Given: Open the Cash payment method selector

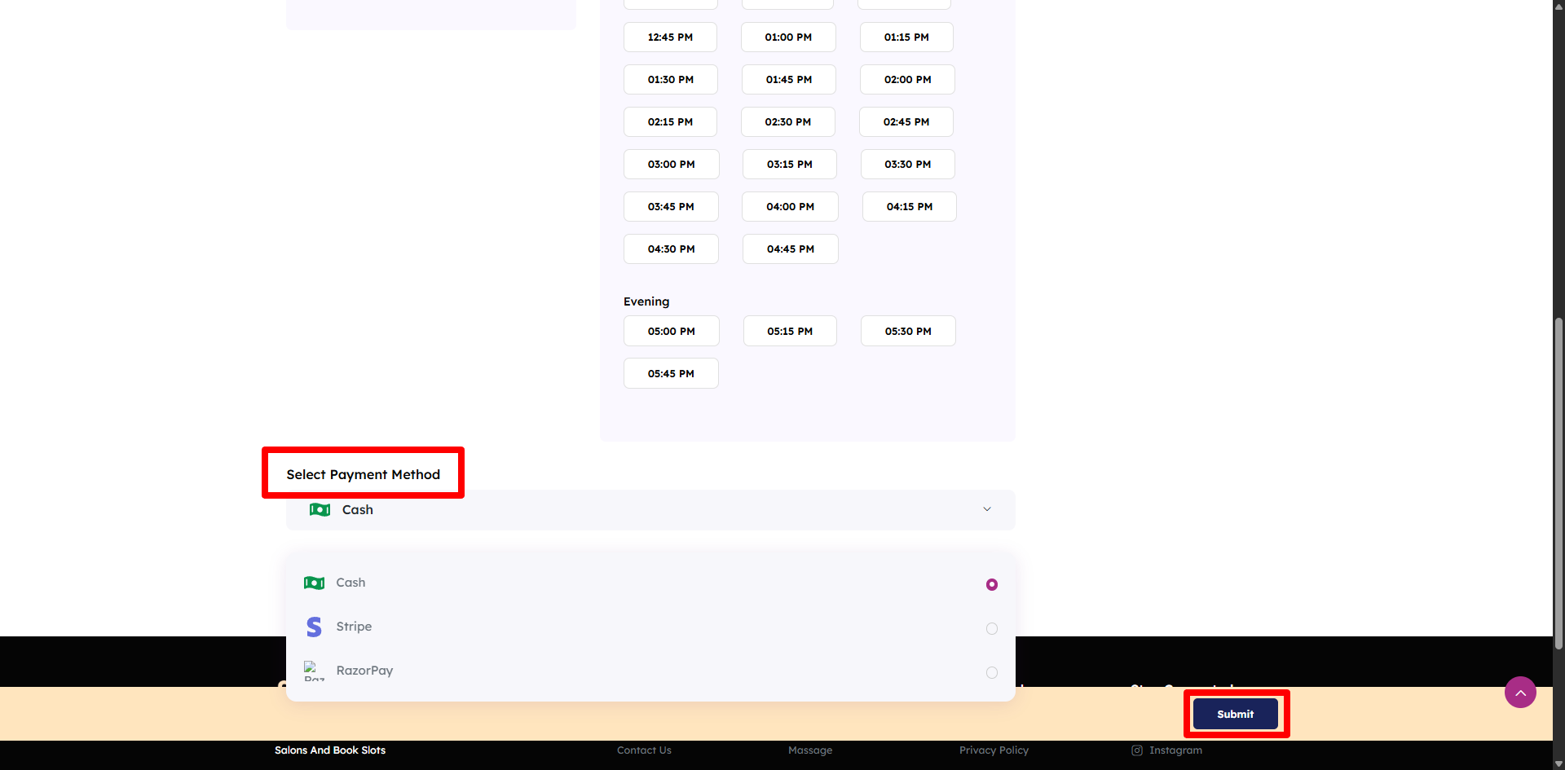Looking at the screenshot, I should [x=650, y=510].
